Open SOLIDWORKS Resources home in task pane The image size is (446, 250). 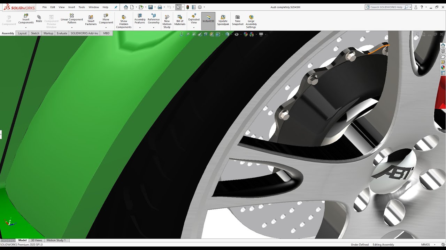[443, 45]
